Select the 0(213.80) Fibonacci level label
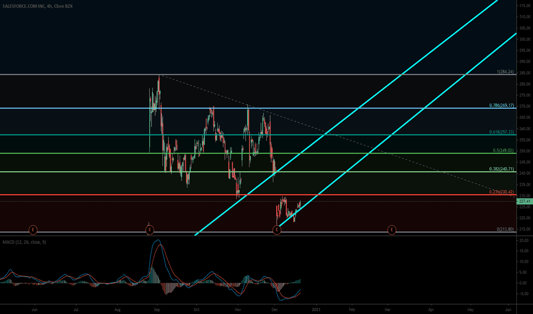Viewport: 533px width, 314px height. tap(505, 229)
